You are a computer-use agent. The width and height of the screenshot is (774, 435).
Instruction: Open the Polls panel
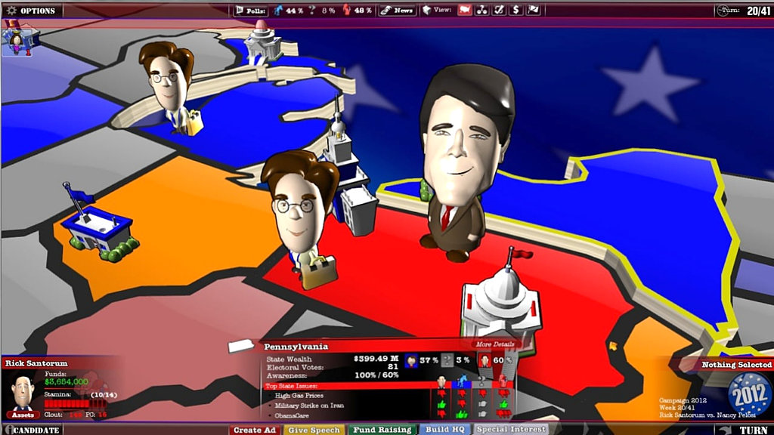(x=251, y=11)
